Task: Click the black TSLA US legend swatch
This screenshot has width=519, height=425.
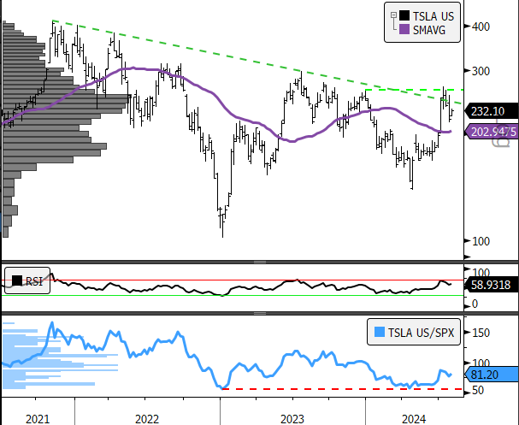Action: point(404,15)
